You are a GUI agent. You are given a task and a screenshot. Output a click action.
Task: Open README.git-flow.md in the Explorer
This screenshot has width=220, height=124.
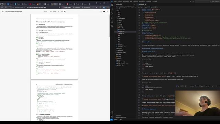[x=122, y=64]
